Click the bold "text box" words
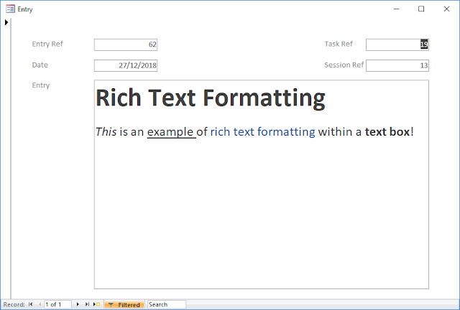460x310 pixels. [387, 132]
